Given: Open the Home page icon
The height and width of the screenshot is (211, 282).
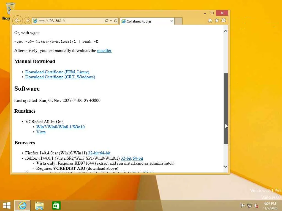Looking at the screenshot, I should tap(210, 21).
